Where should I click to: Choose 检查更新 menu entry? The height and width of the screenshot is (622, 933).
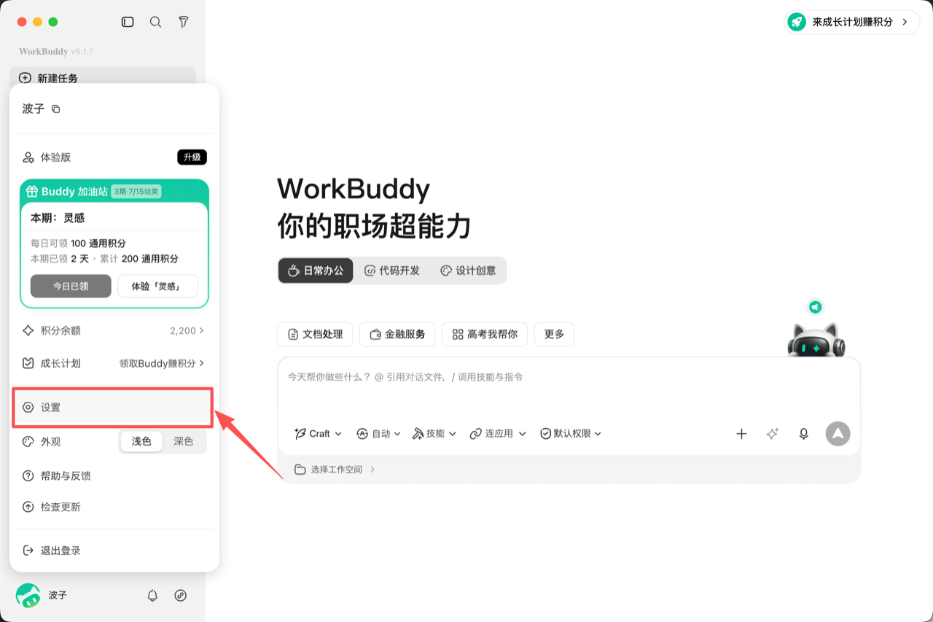(x=114, y=507)
